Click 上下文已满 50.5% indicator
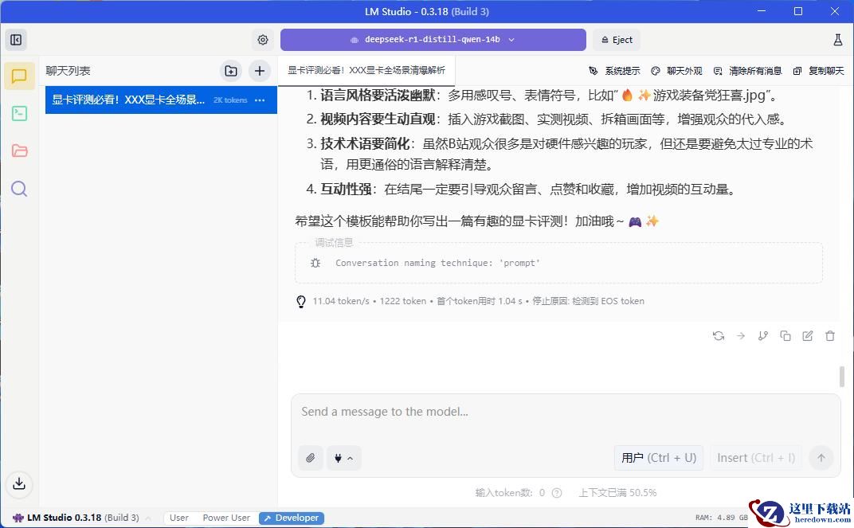The image size is (854, 528). pyautogui.click(x=617, y=493)
